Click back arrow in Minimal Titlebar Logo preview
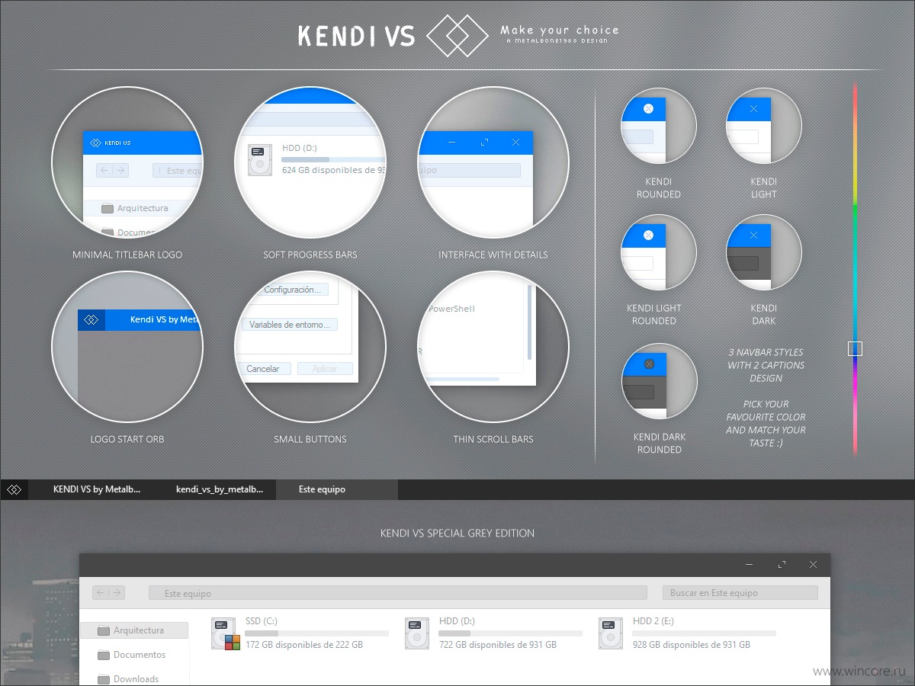The image size is (915, 686). [104, 171]
